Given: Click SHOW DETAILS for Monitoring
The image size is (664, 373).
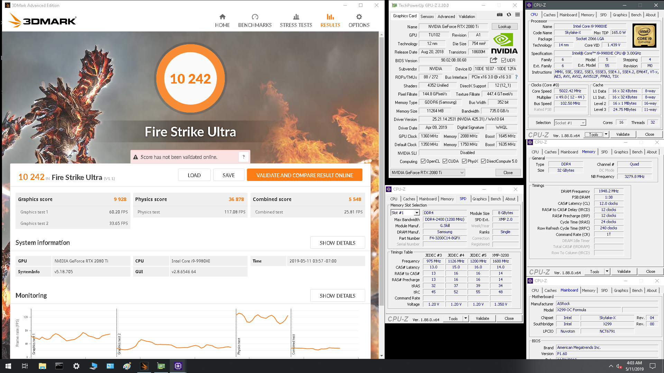Looking at the screenshot, I should click(338, 296).
